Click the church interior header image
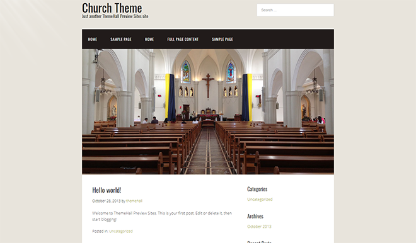The image size is (416, 243). tap(208, 111)
